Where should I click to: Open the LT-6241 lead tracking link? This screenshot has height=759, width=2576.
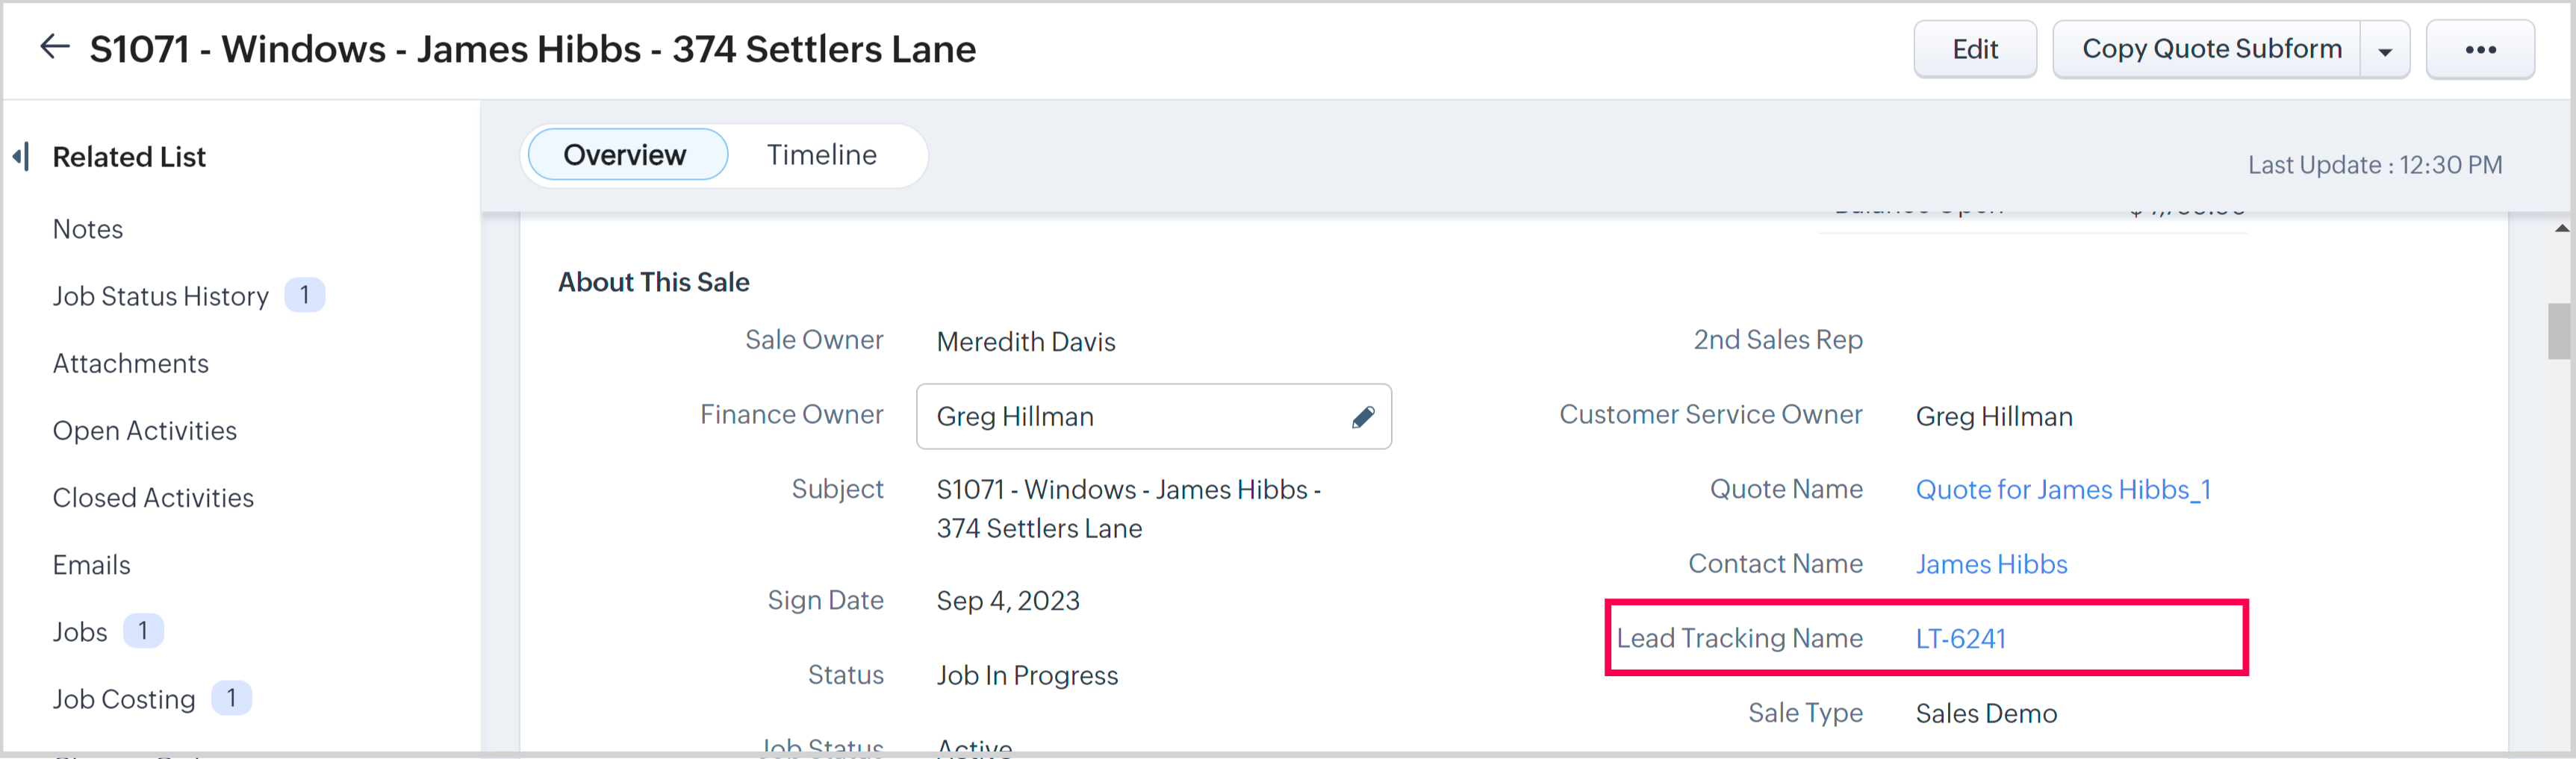coord(1960,639)
